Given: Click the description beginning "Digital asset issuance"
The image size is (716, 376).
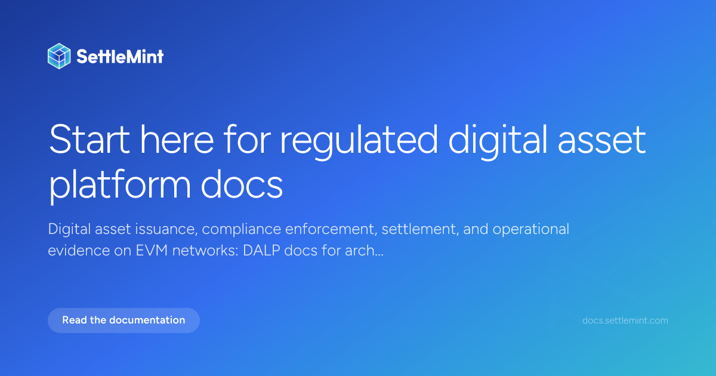Looking at the screenshot, I should 308,240.
